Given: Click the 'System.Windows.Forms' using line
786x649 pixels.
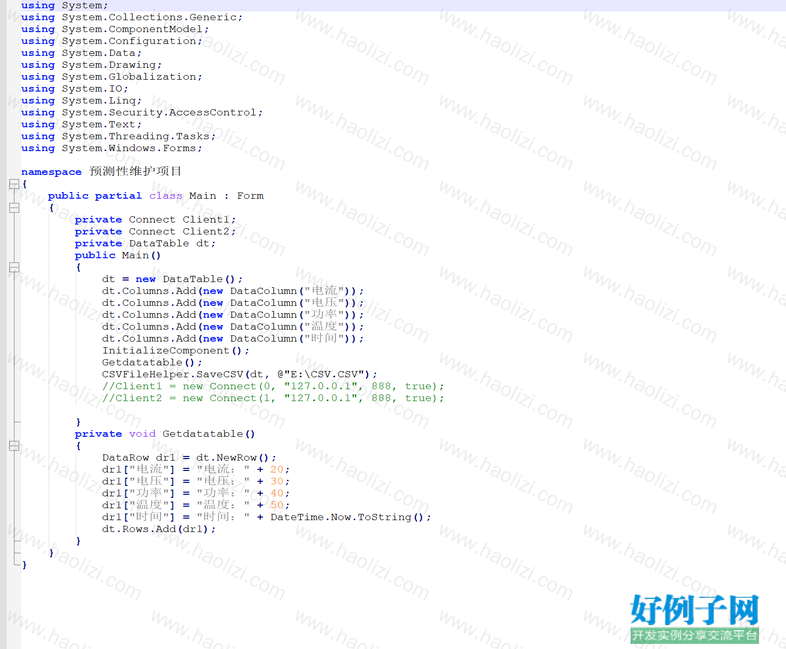Looking at the screenshot, I should (x=111, y=148).
